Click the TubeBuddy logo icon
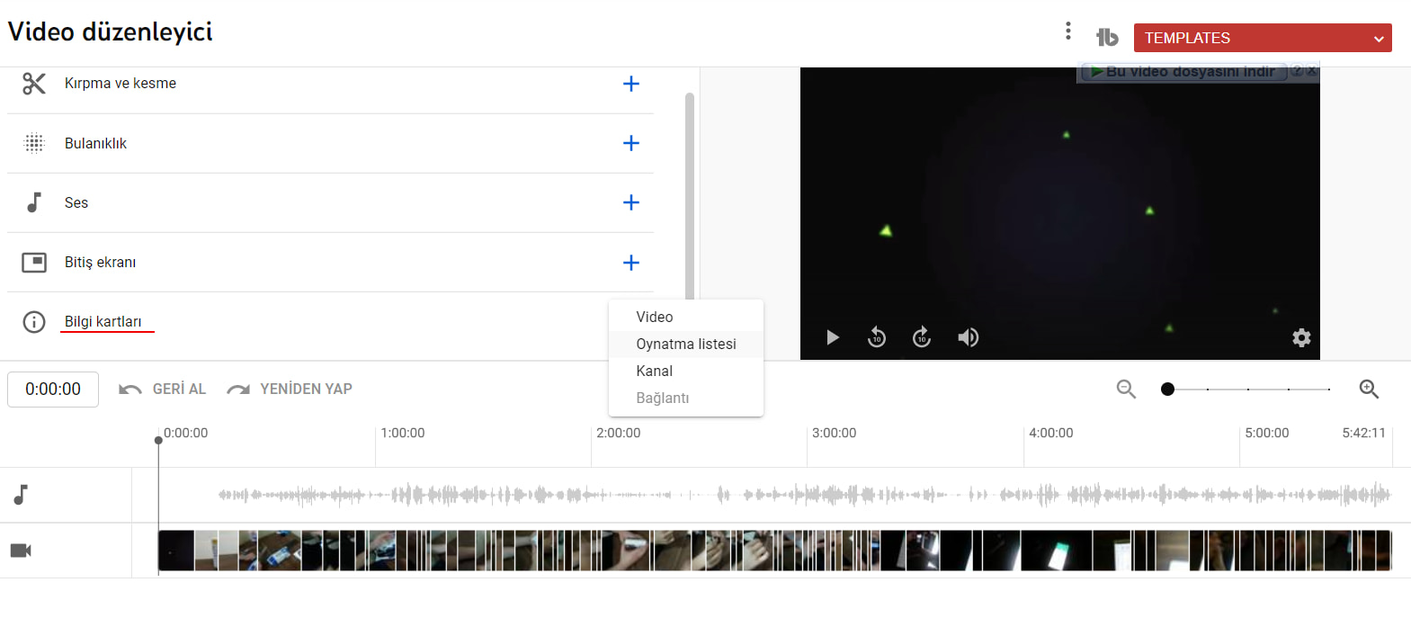 [1107, 37]
